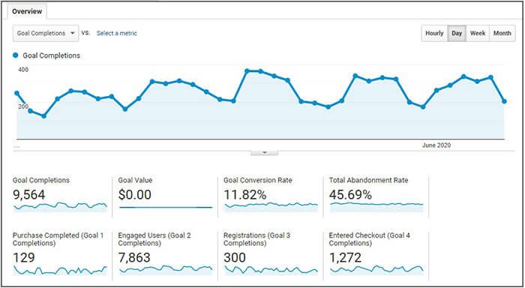
Task: Click the Engaged Users Goal 2 sparkline
Action: click(166, 270)
